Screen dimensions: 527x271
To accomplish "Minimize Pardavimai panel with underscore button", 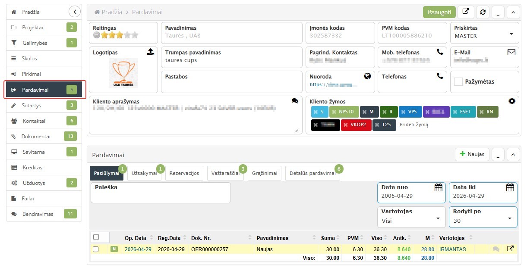I will (x=498, y=154).
